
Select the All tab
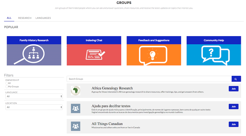[x=9, y=18]
